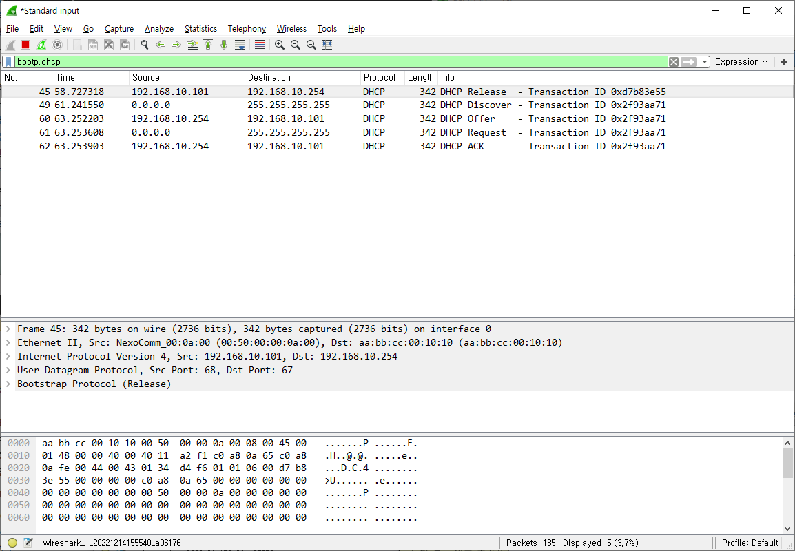
Task: Select packet 60 DHCP Offer row
Action: pyautogui.click(x=397, y=118)
